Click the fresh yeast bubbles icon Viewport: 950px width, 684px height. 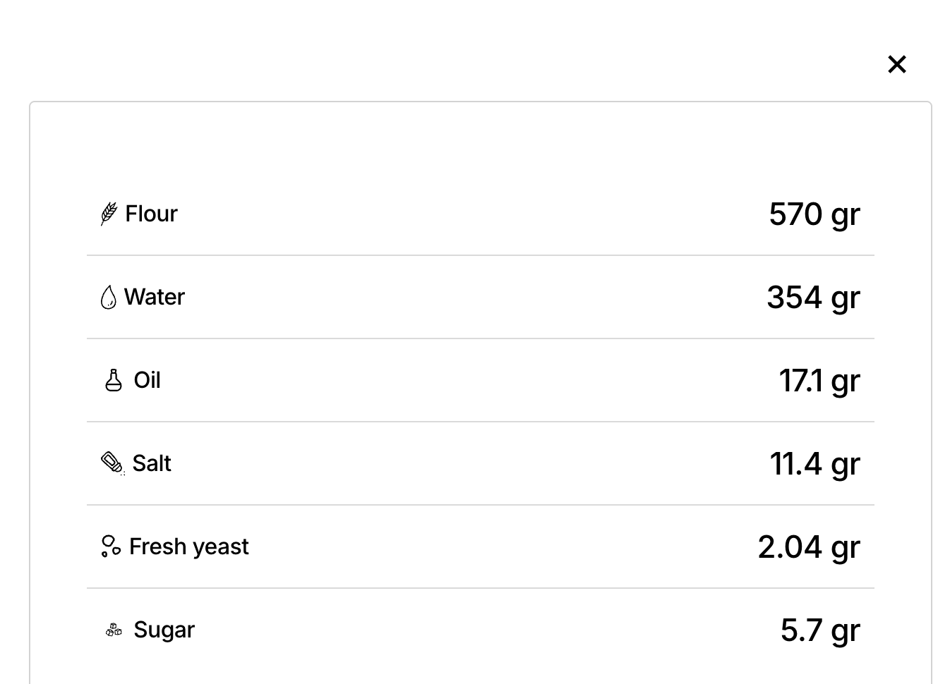click(x=111, y=546)
